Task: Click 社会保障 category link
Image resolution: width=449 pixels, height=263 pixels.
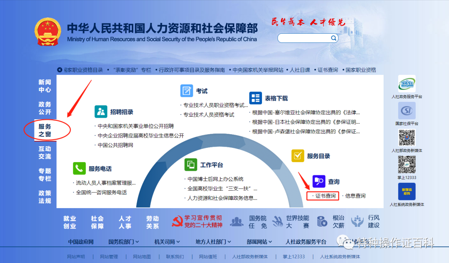Action: click(97, 222)
